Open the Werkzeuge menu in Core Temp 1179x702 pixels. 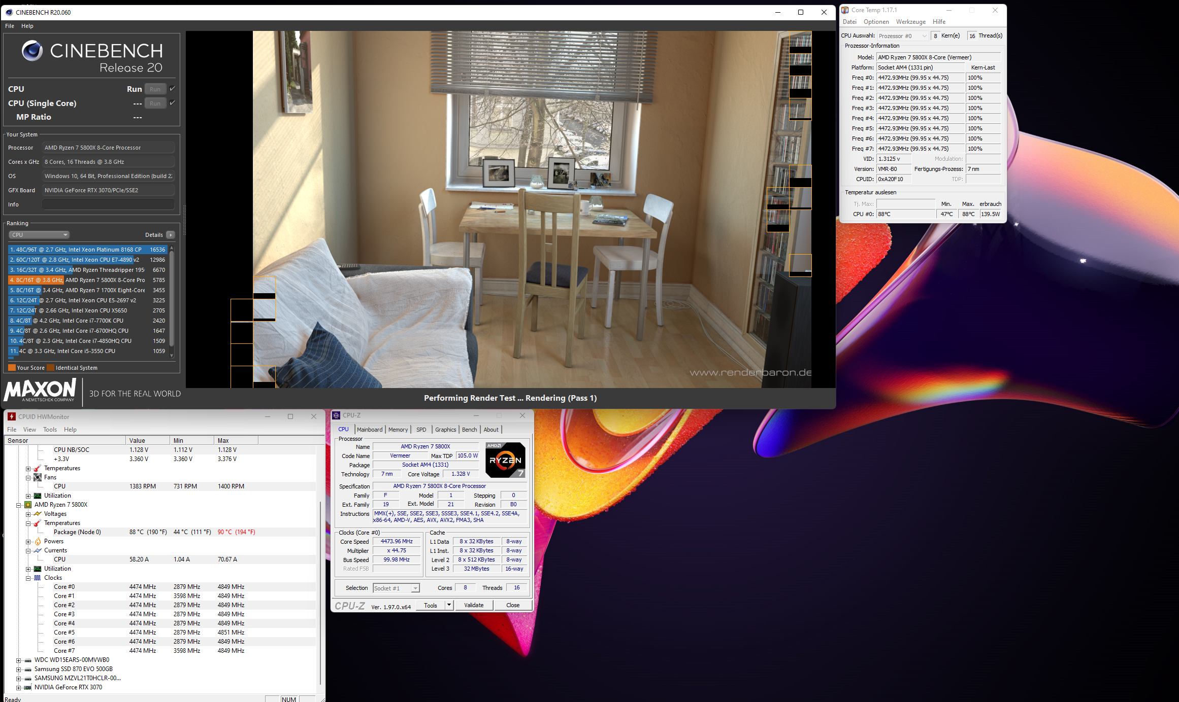pos(910,22)
